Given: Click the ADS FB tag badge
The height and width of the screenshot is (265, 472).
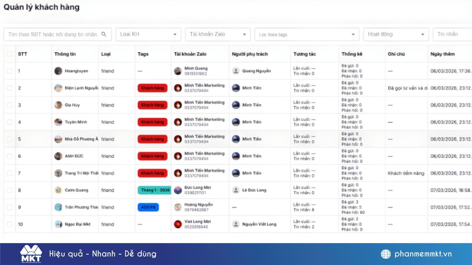Looking at the screenshot, I should (x=148, y=207).
